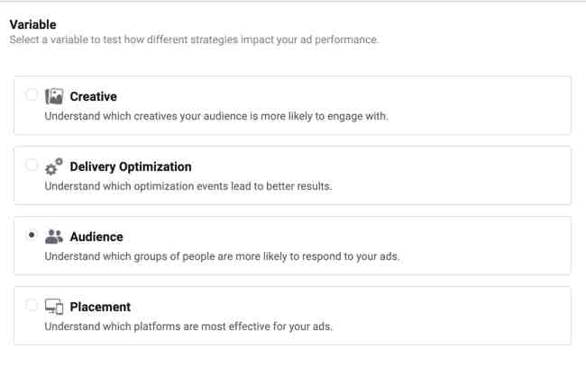Click the 'Select a variable to test' subtitle
The height and width of the screenshot is (376, 586).
194,40
